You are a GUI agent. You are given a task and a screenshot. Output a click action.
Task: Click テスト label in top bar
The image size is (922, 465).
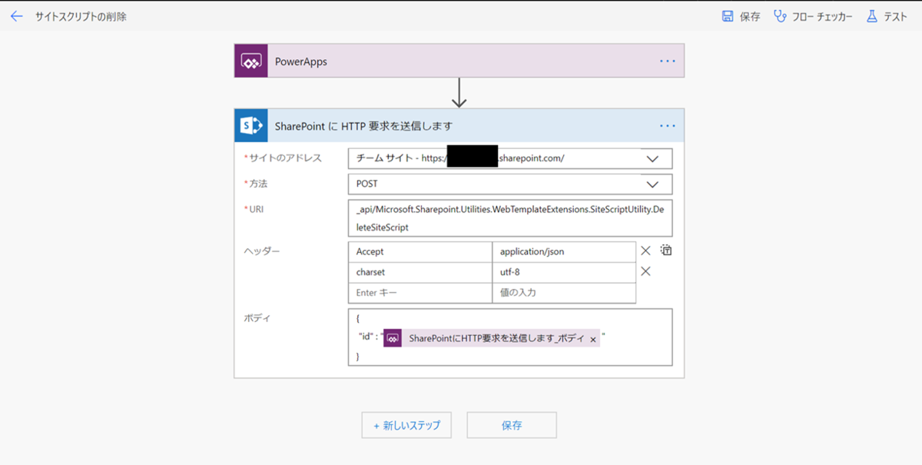895,17
